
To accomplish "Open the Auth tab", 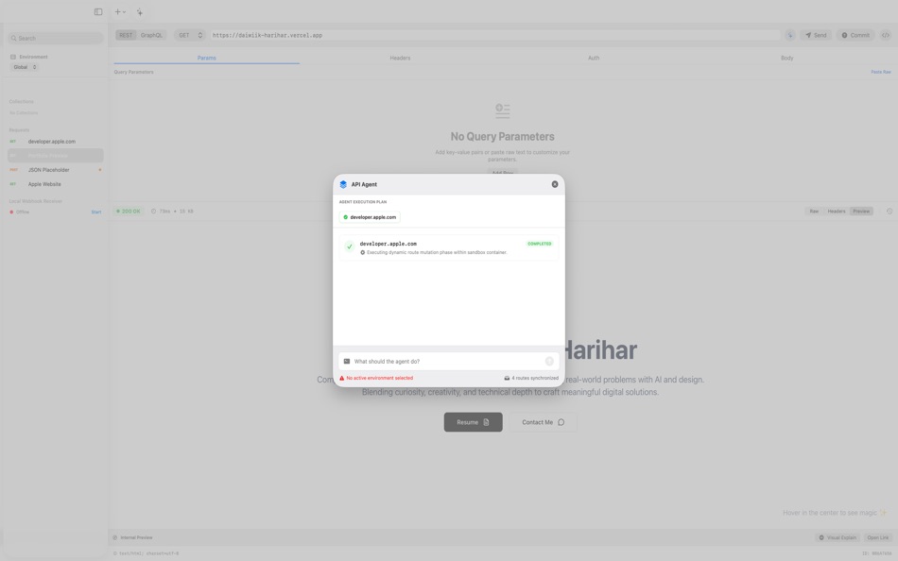I will click(x=594, y=58).
